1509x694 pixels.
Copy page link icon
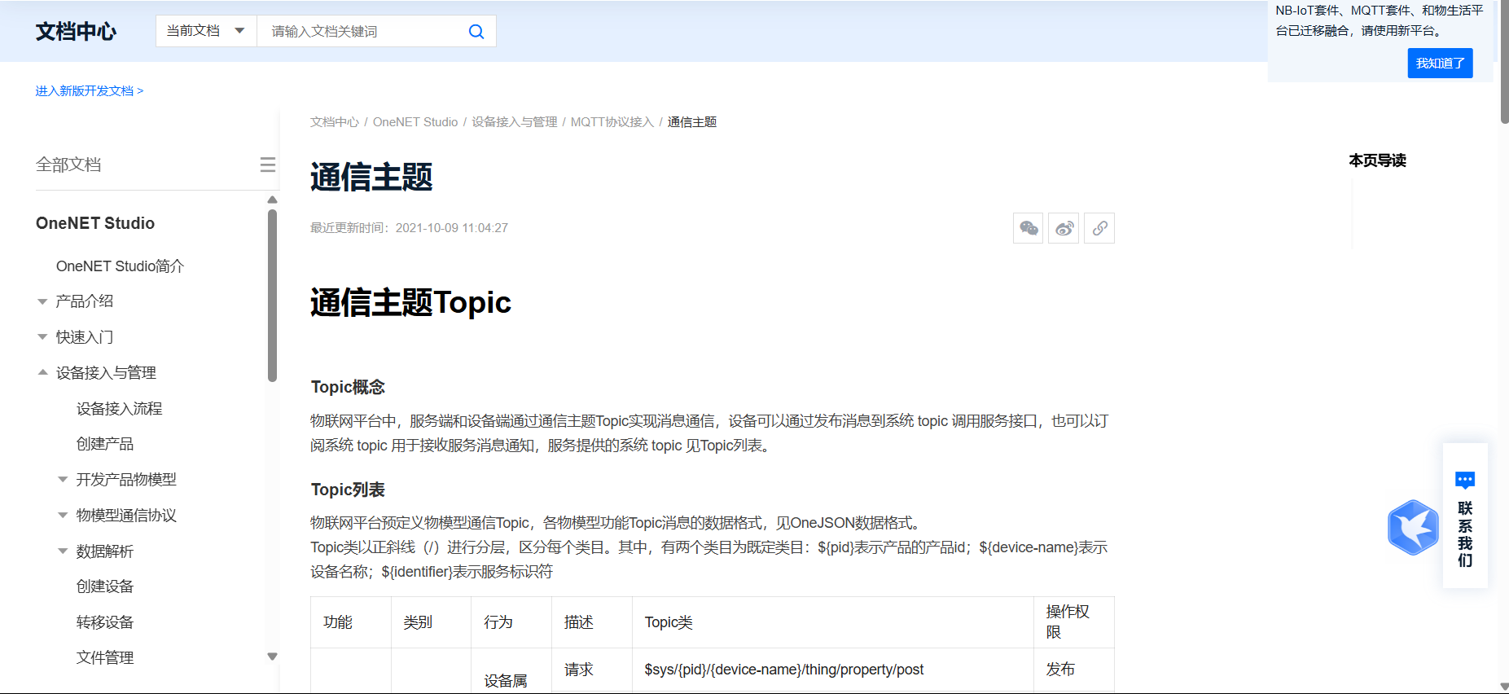point(1099,228)
